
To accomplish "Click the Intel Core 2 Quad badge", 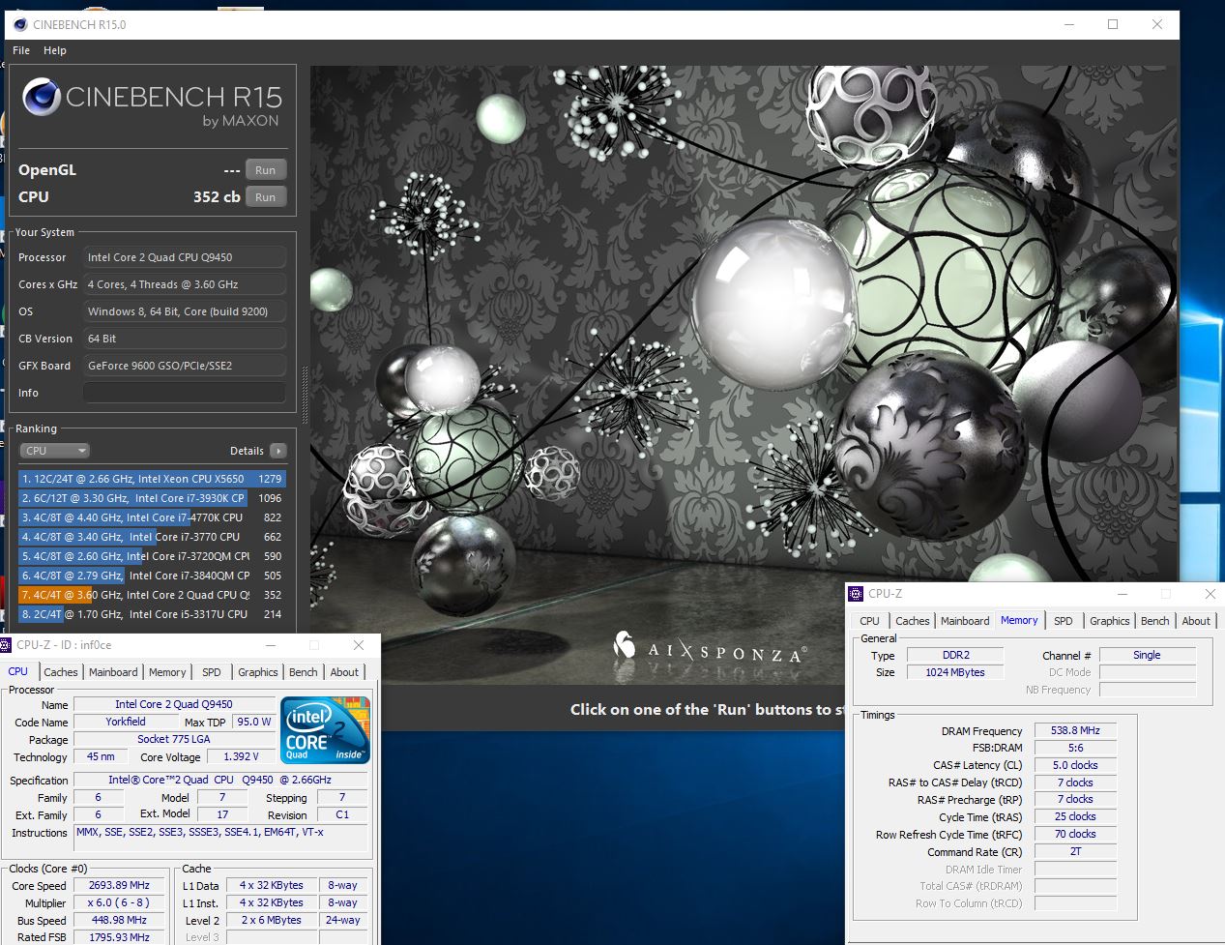I will (x=326, y=729).
